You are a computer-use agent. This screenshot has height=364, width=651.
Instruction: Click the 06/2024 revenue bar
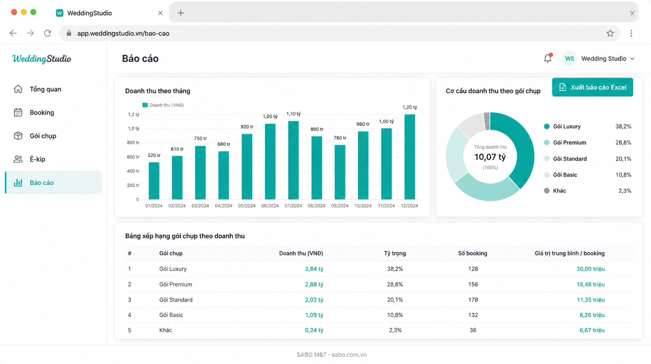[270, 162]
